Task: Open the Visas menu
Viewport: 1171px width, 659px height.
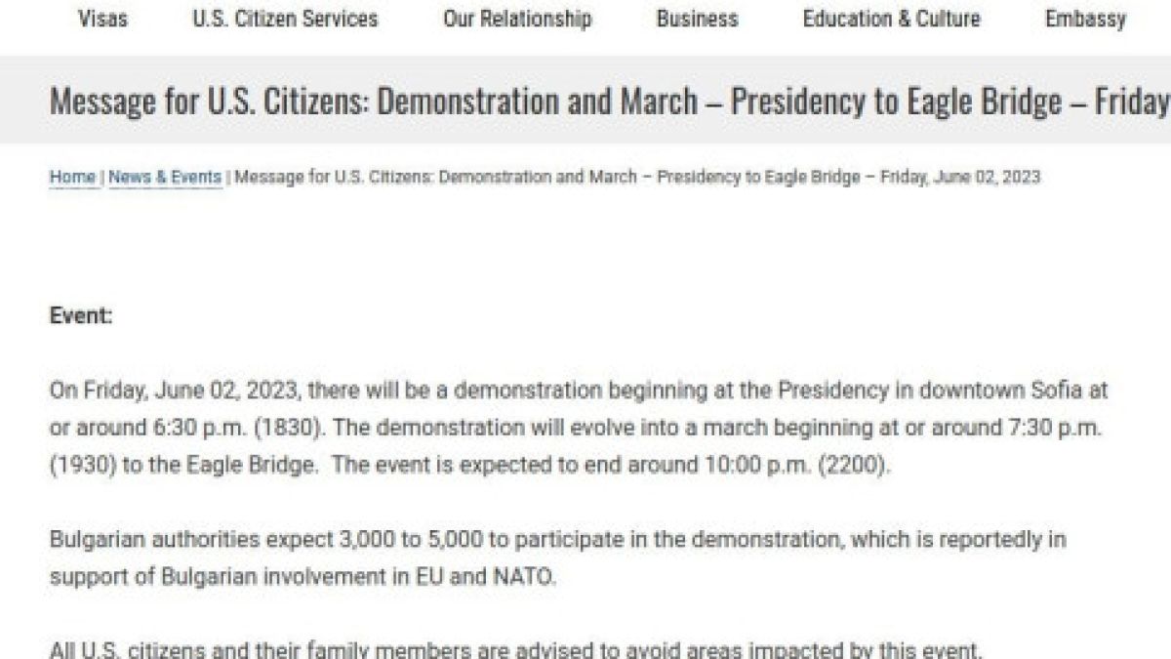Action: tap(102, 19)
